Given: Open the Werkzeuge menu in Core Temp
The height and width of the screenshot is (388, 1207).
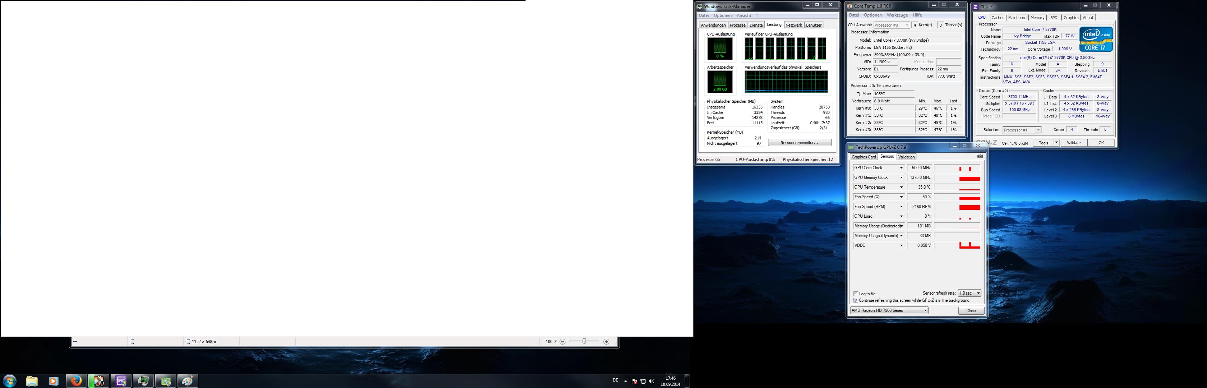Looking at the screenshot, I should (x=897, y=15).
